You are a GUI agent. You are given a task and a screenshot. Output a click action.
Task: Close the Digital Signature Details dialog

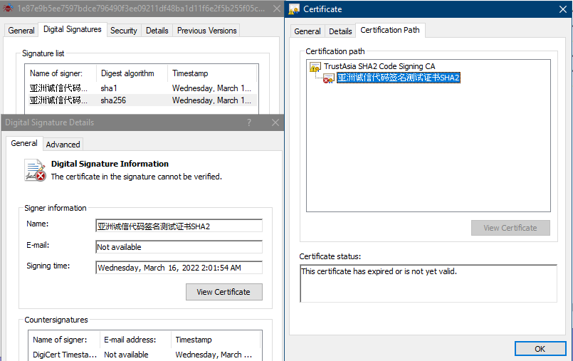point(275,122)
